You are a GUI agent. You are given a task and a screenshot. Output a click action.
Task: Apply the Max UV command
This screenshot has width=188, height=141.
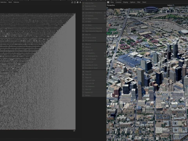point(94,34)
